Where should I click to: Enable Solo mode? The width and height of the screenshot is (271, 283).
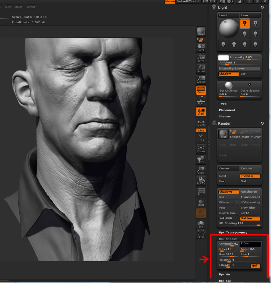click(201, 224)
